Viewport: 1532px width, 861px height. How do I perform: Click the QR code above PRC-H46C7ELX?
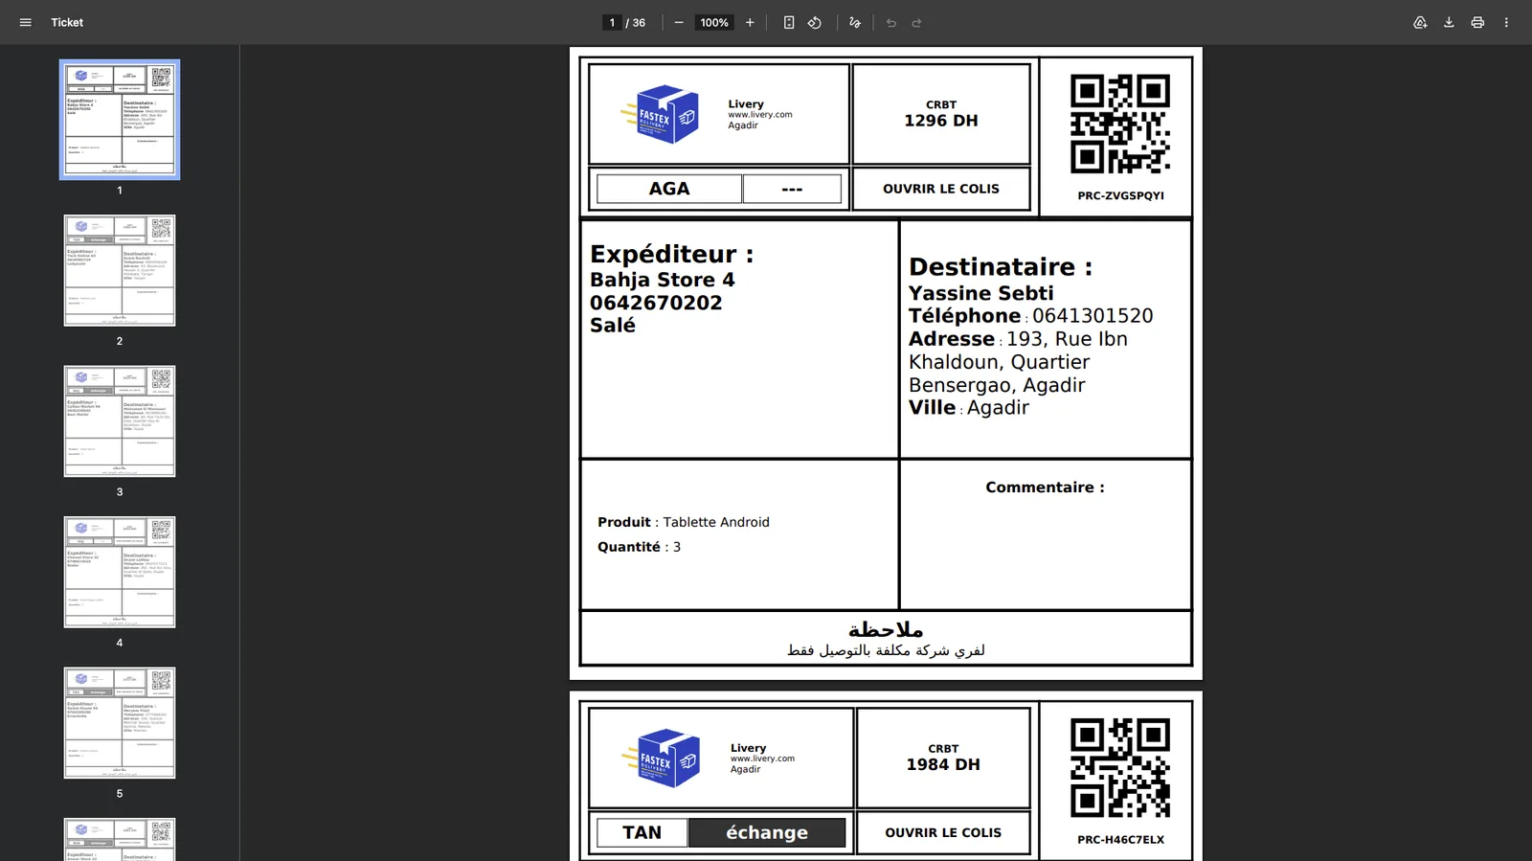point(1120,768)
